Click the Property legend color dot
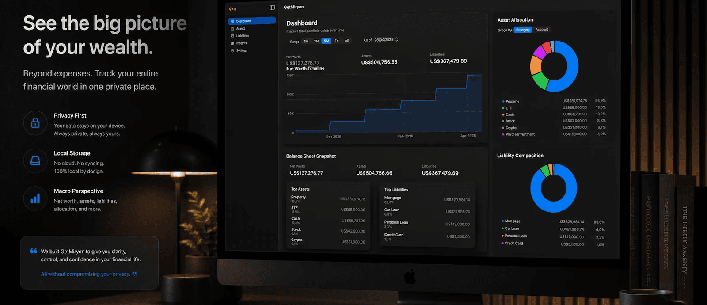 pos(503,101)
